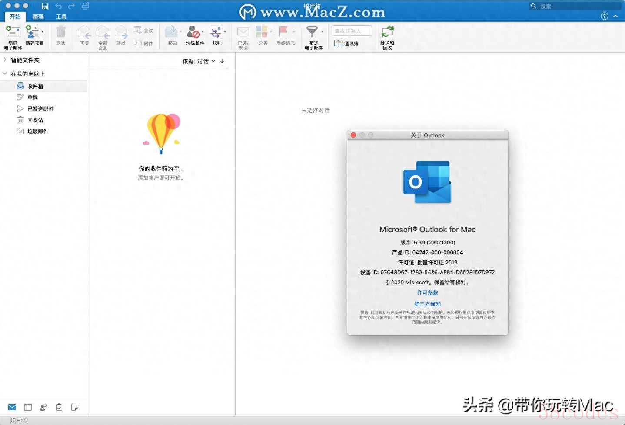Click the print icon in title bar
This screenshot has height=425, width=625.
click(85, 6)
